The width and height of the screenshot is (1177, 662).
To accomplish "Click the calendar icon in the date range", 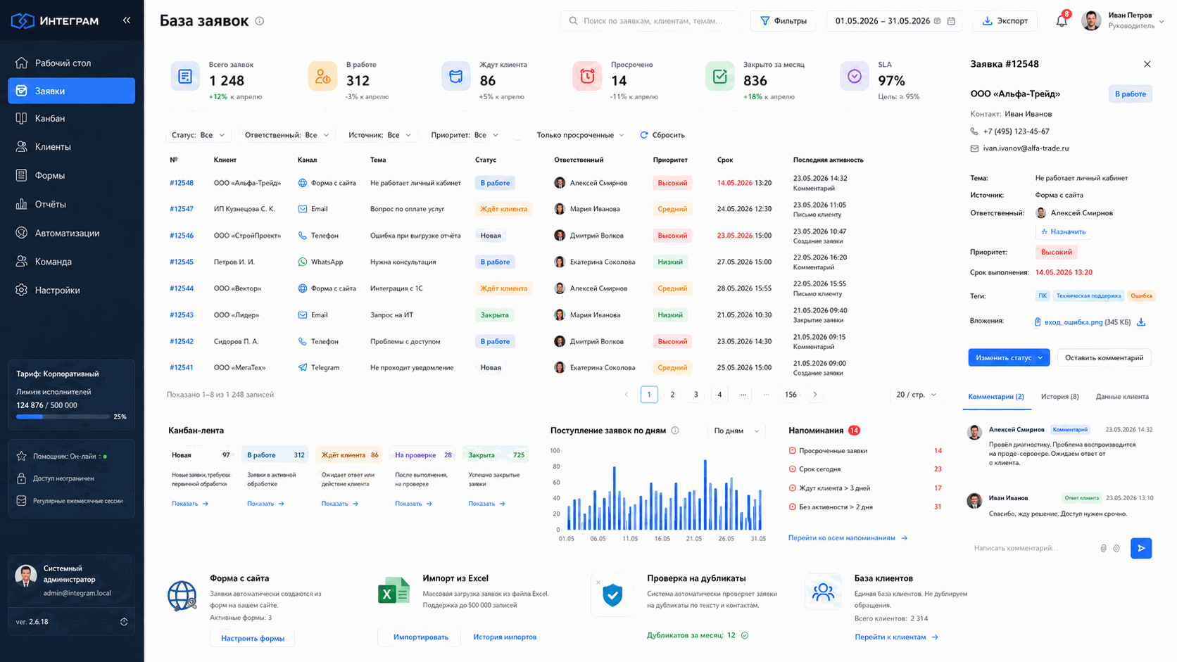I will [x=951, y=21].
